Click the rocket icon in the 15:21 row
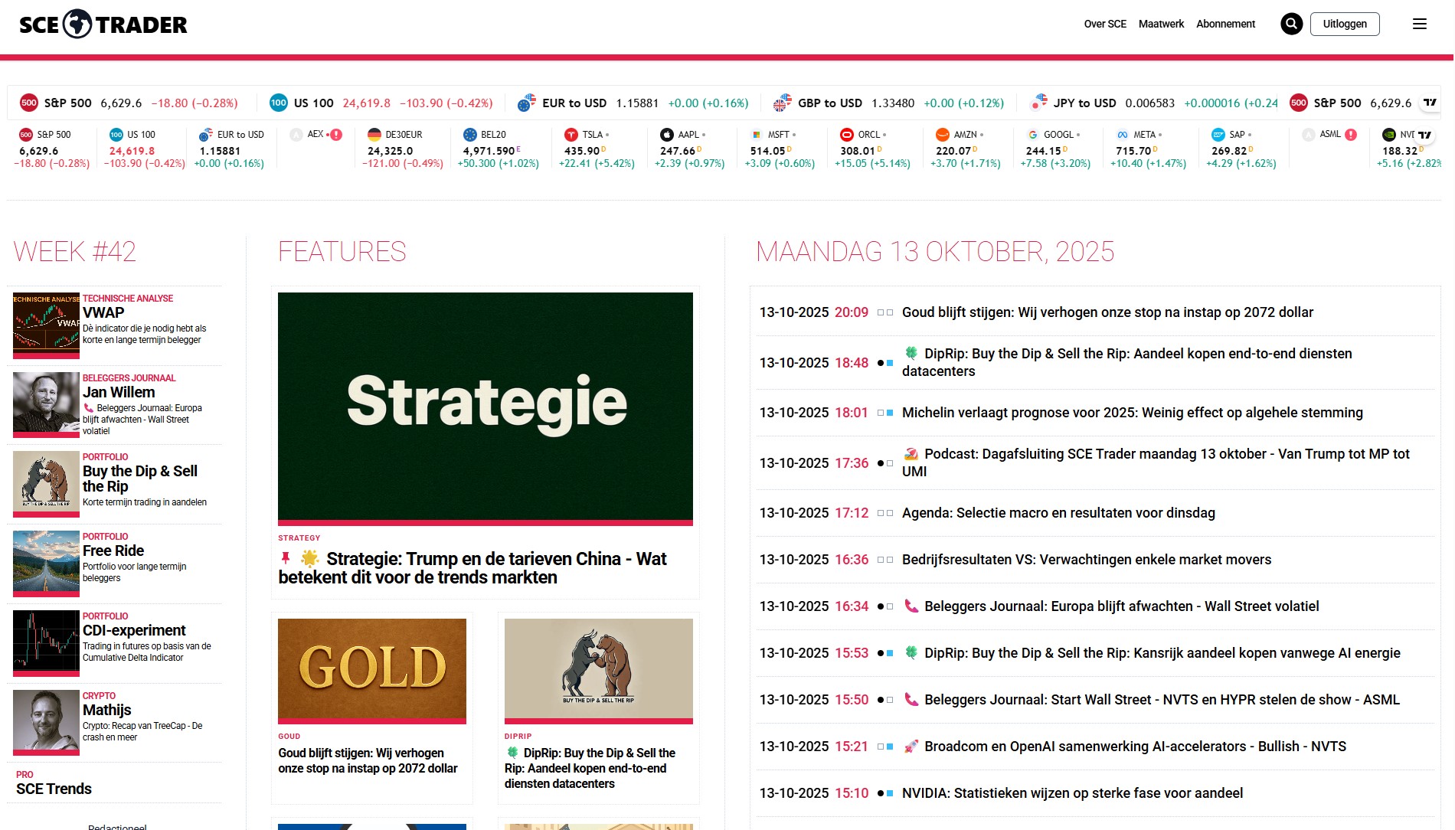This screenshot has height=830, width=1455. [911, 746]
